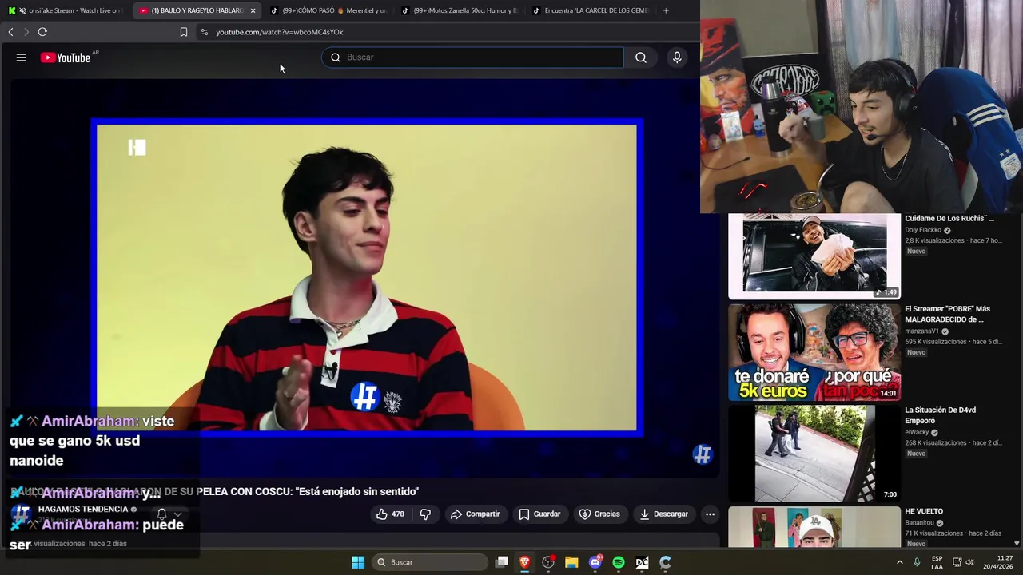The width and height of the screenshot is (1023, 575).
Task: Switch to Motos Zanella 50cc tab
Action: click(459, 10)
